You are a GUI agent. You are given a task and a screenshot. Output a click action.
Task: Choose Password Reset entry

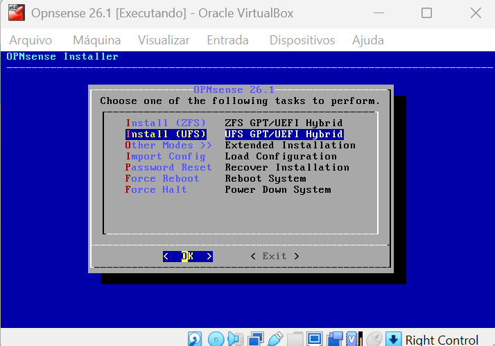coord(168,167)
